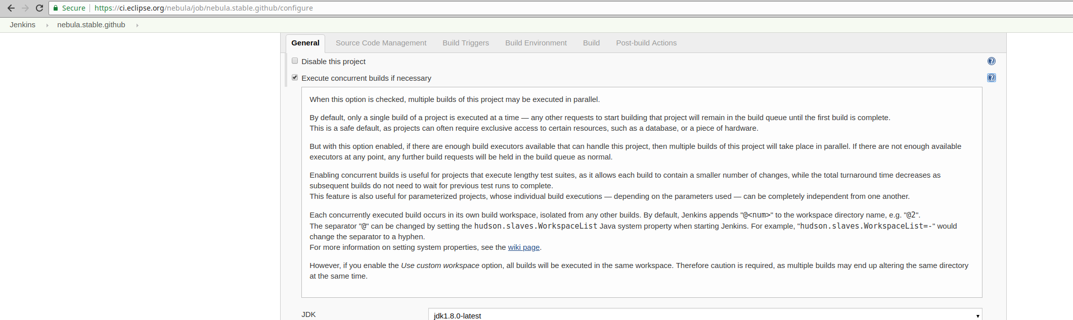Click the green secure padlock icon
The image size is (1073, 320).
[x=56, y=8]
